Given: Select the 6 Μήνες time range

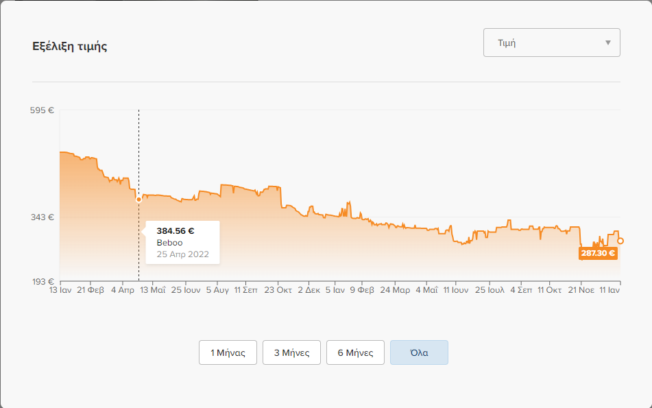Looking at the screenshot, I should pos(355,352).
